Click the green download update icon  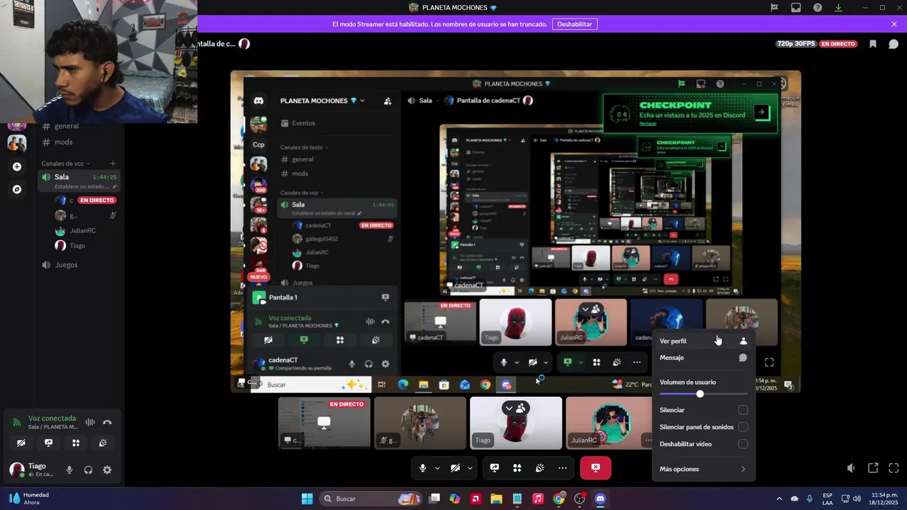click(x=839, y=8)
